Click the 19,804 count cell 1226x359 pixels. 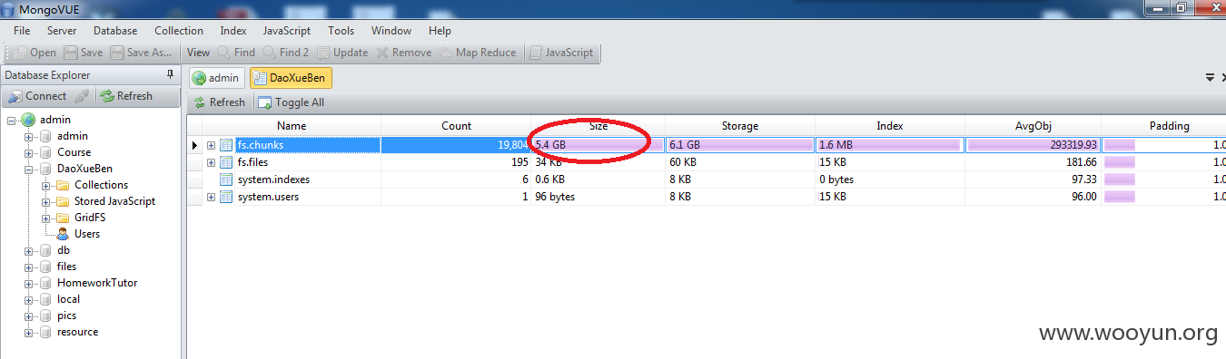coord(456,145)
